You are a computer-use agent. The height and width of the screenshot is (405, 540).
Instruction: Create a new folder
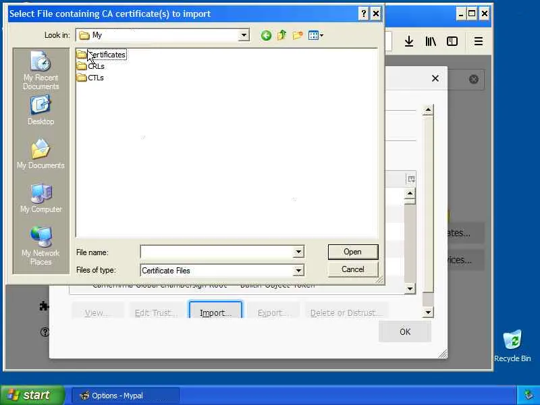point(298,35)
